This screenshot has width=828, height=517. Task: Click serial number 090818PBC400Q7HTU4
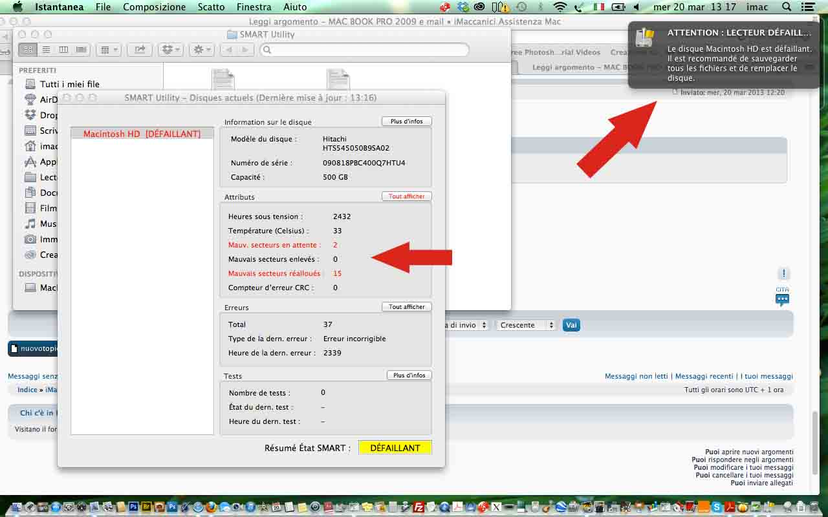pos(364,163)
